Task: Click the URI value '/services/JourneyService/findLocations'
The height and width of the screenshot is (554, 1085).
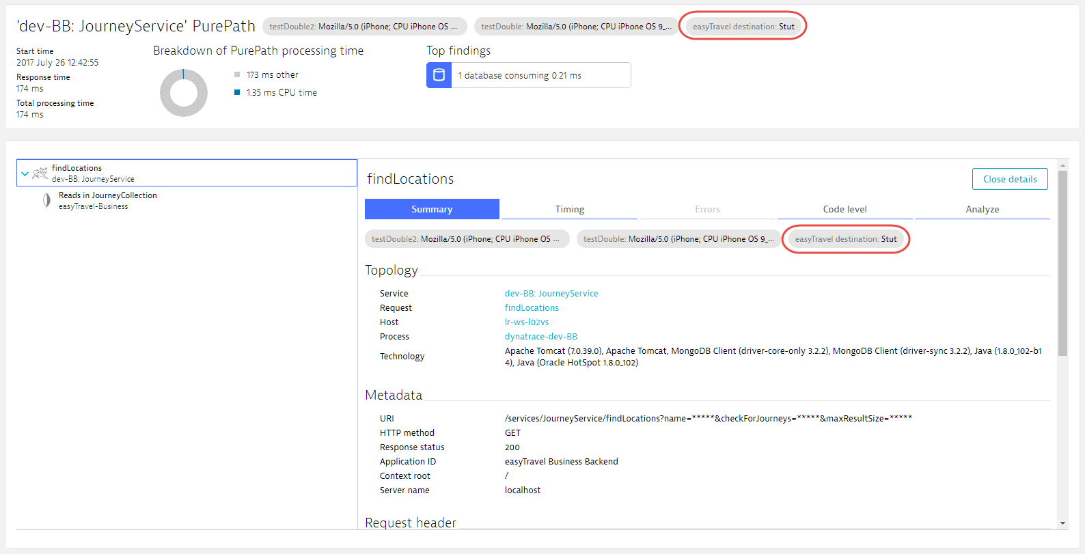Action: click(x=709, y=419)
